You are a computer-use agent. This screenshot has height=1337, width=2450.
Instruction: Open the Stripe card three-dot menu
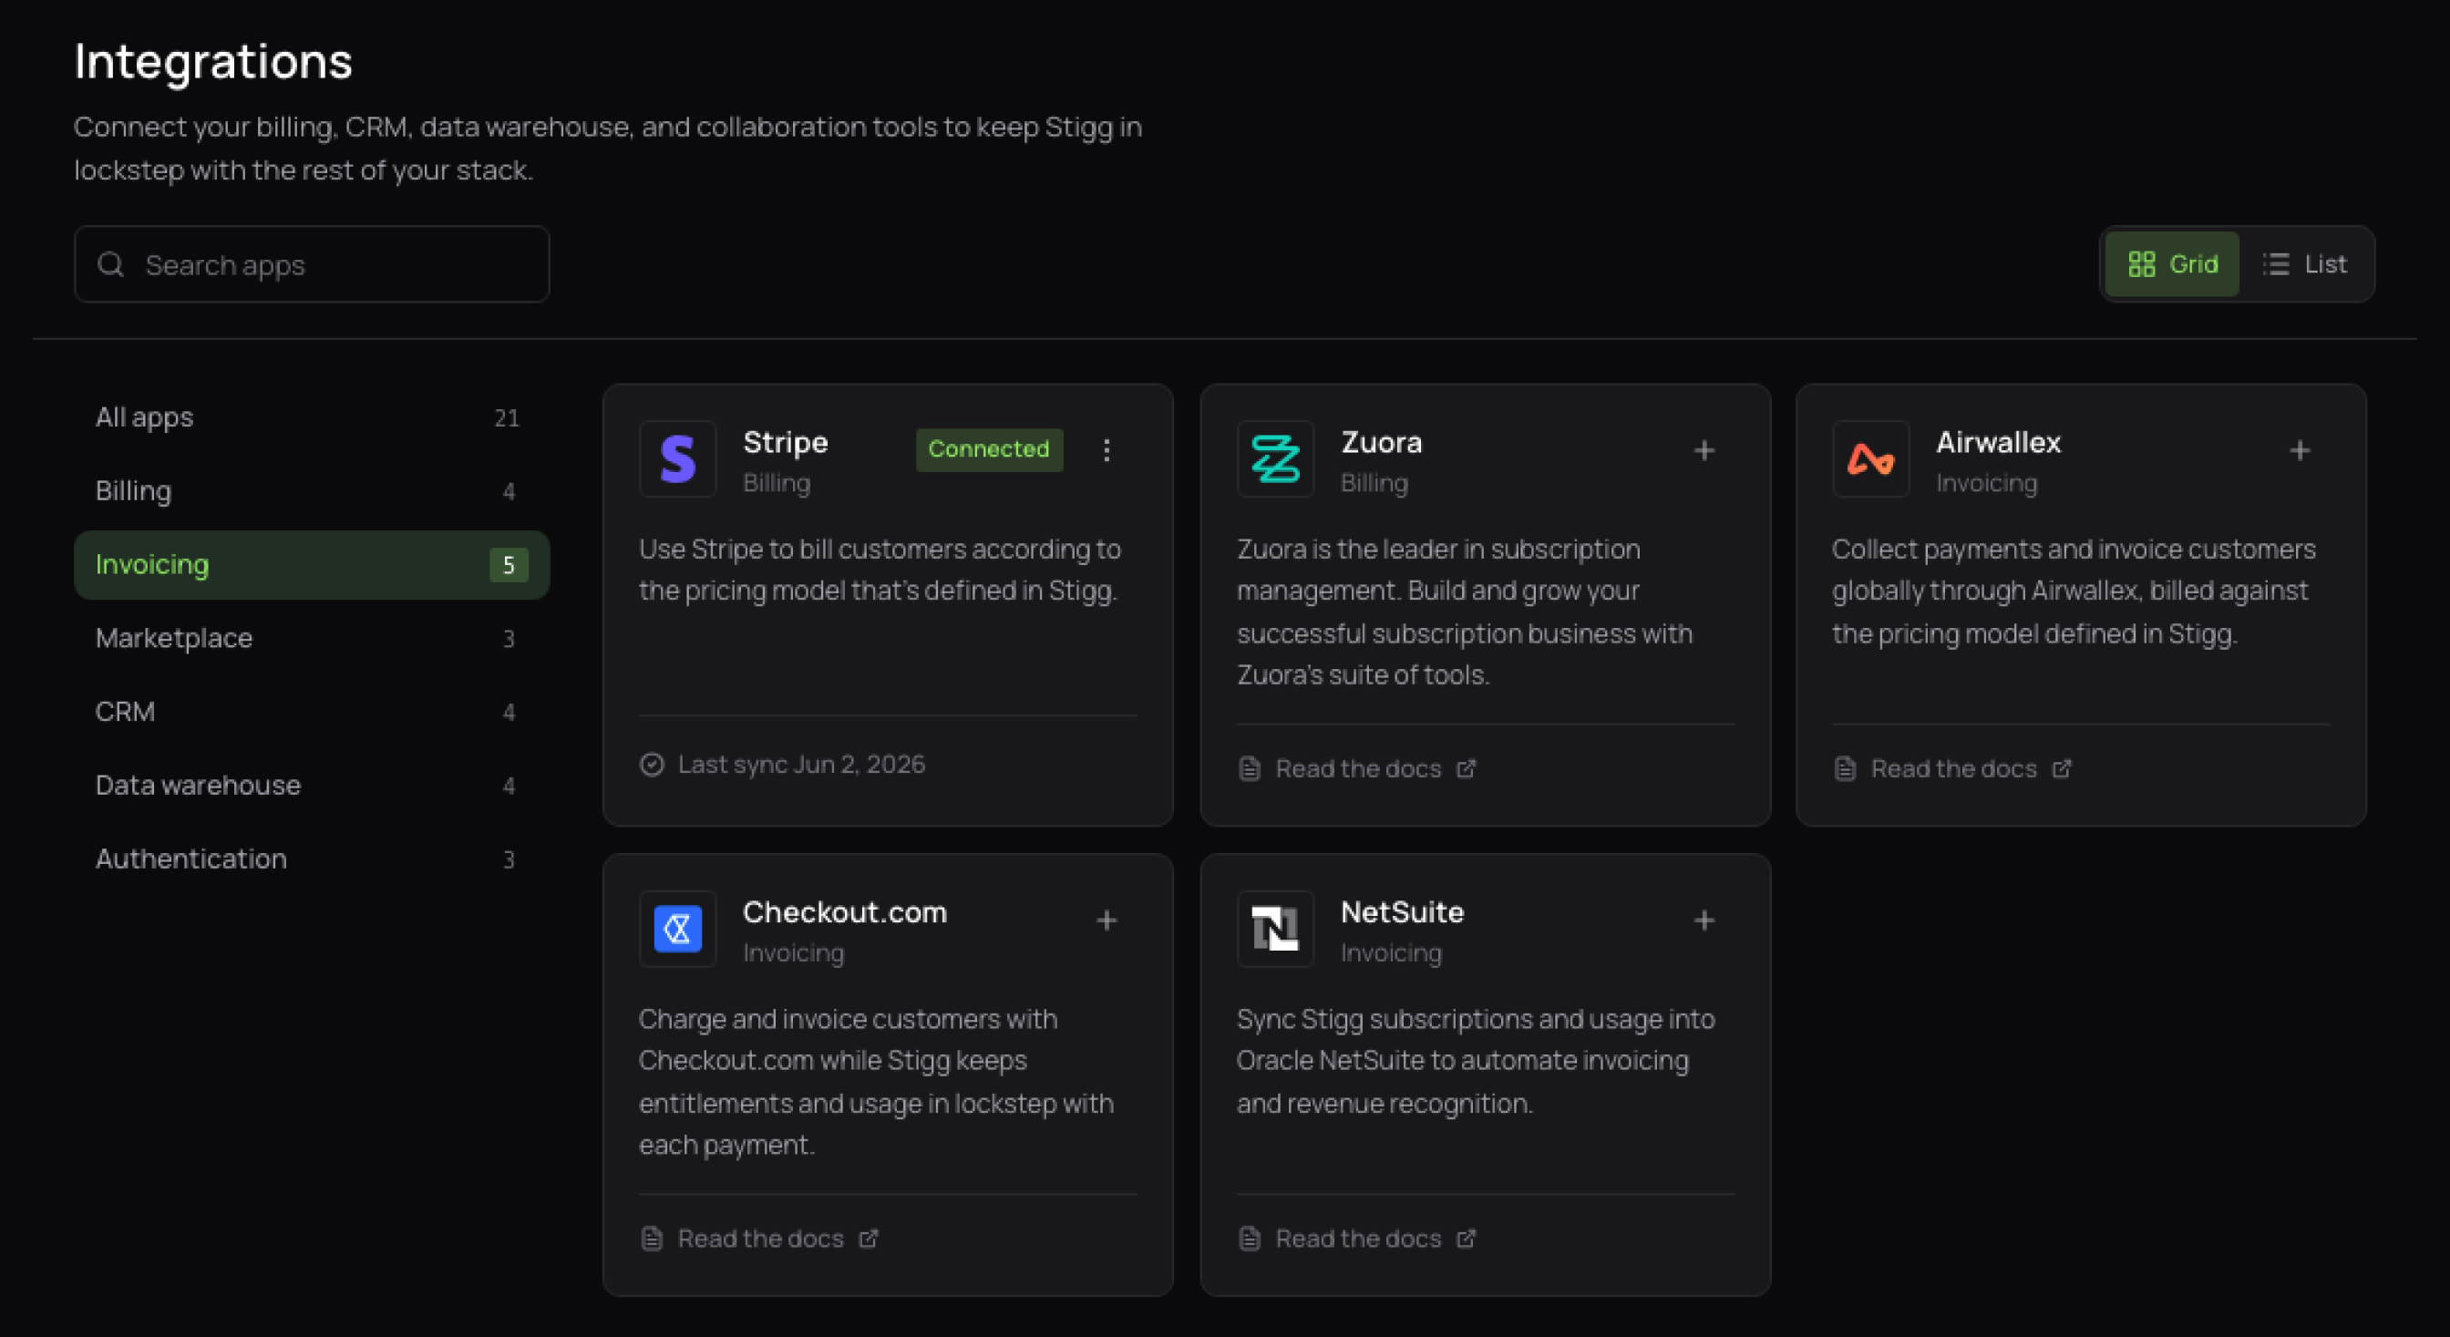(1107, 450)
